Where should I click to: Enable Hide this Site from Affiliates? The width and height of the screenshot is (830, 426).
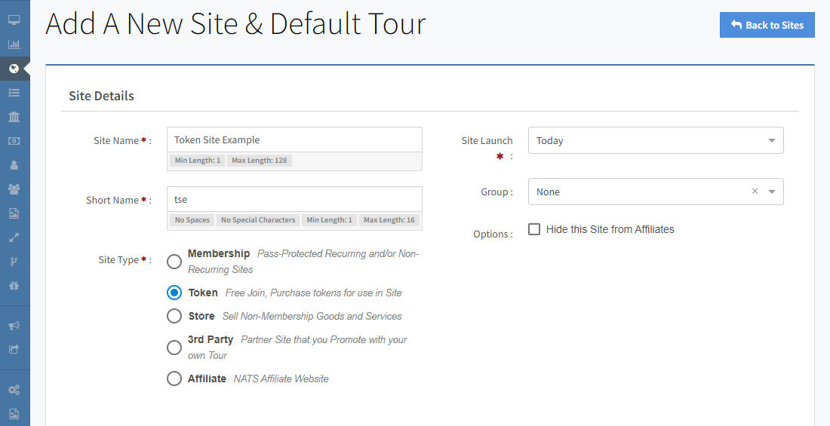534,229
